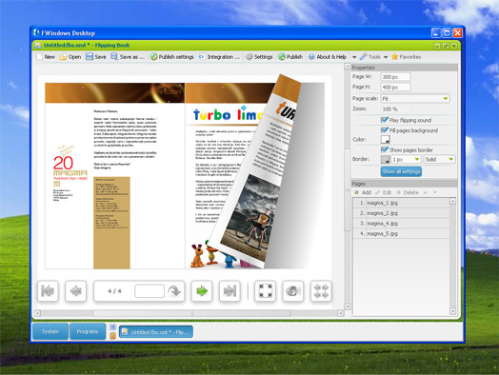Screen dimensions: 499x375
Task: Click the horizontal scrollbar right arrow
Action: pos(341,313)
